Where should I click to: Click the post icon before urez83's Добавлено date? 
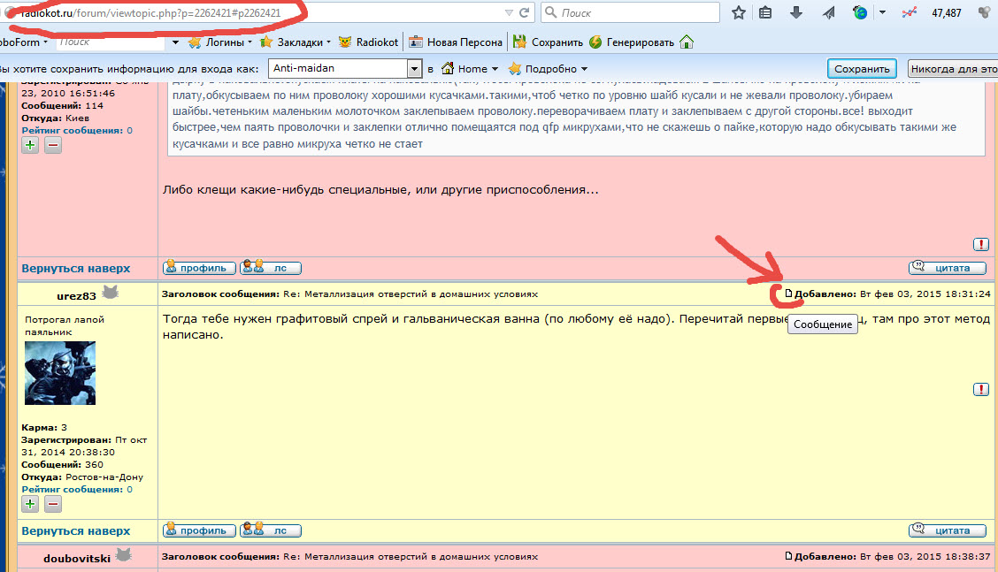click(x=788, y=294)
